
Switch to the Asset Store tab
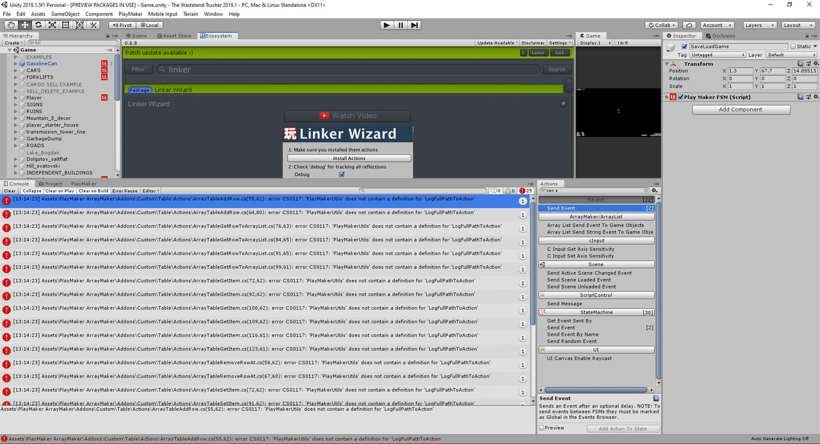tap(173, 36)
